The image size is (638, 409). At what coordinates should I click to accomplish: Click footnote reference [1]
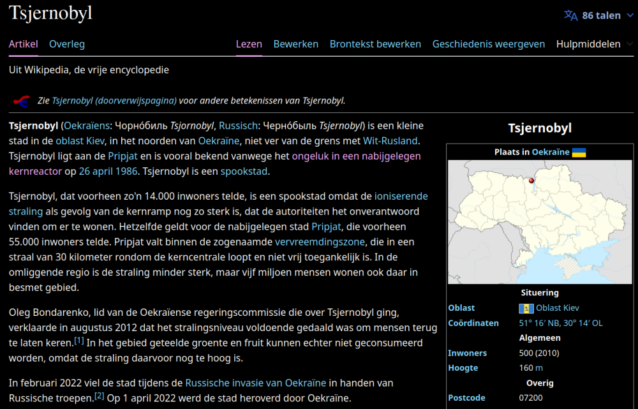(79, 341)
